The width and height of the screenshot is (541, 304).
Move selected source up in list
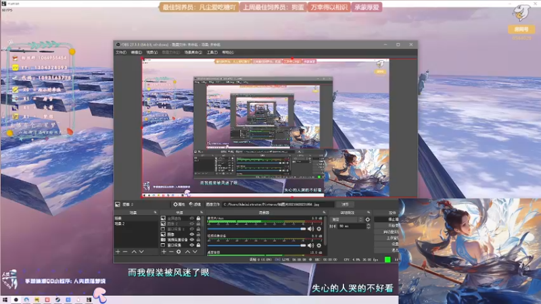[187, 252]
